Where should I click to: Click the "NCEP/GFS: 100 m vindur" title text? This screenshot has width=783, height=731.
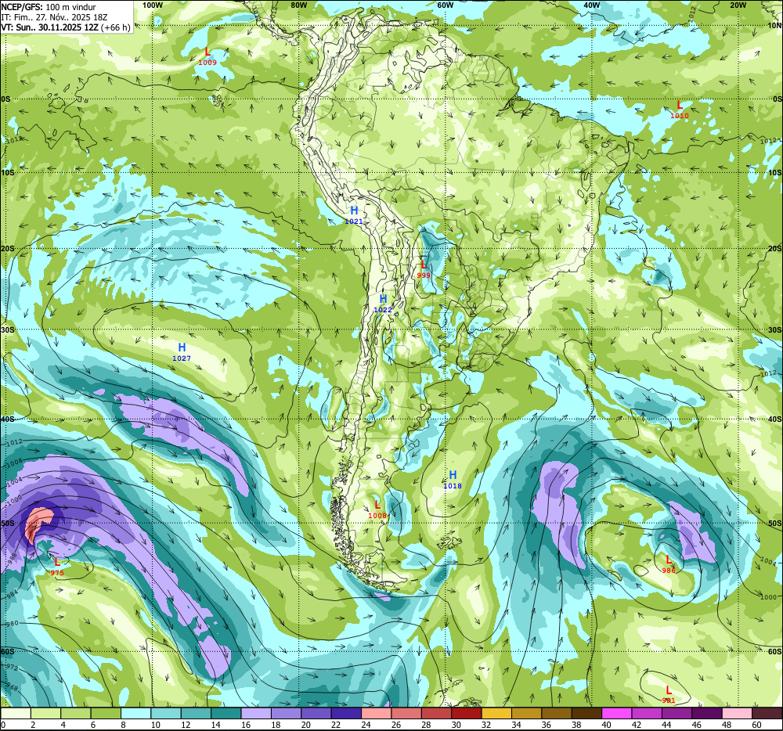click(x=49, y=7)
